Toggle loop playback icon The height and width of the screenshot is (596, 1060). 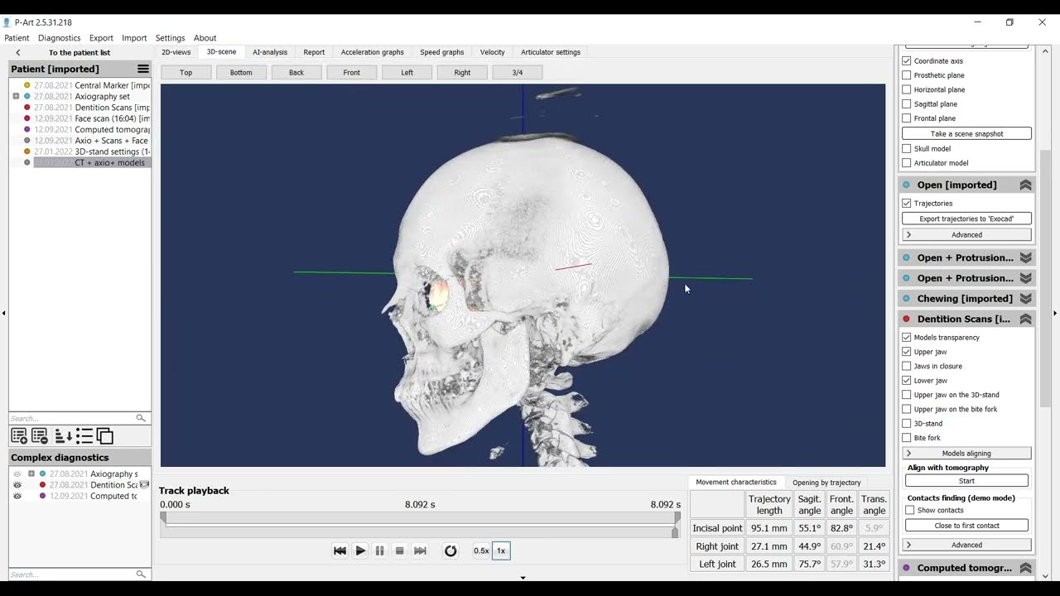(450, 550)
